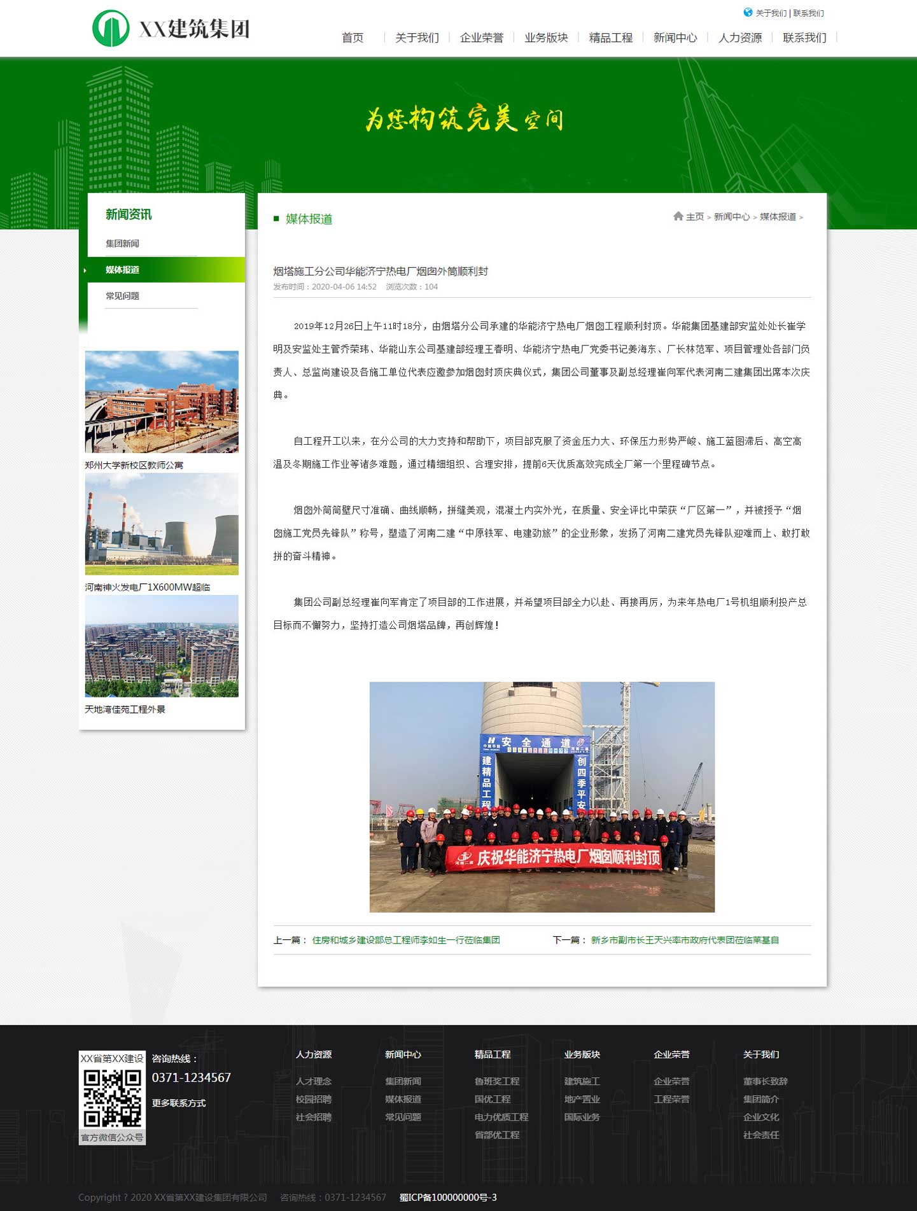Go to 人力资源 in top navigation
The height and width of the screenshot is (1211, 917).
pos(739,38)
